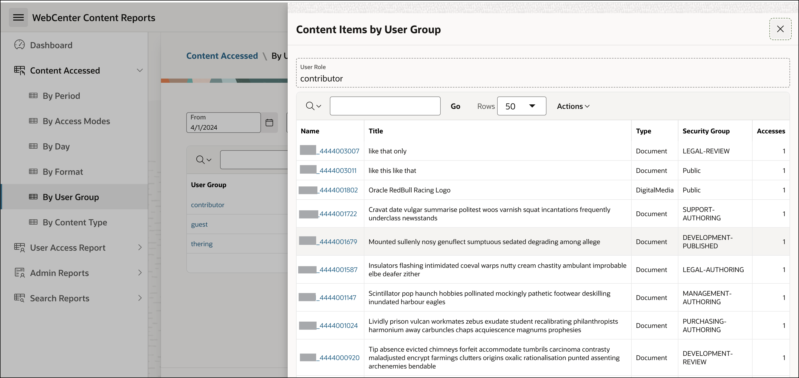Click the Content Accessed report icon
Screen dimensions: 799x378
[19, 70]
